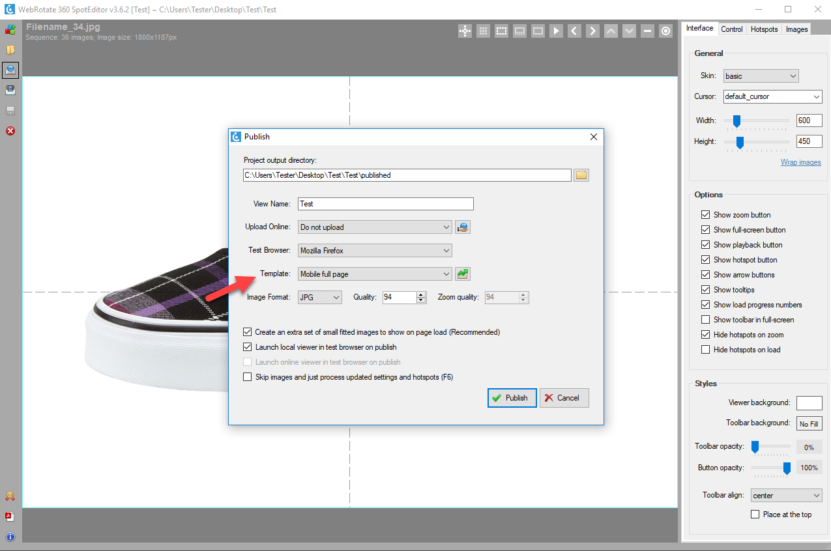Click the Width slider

757,121
